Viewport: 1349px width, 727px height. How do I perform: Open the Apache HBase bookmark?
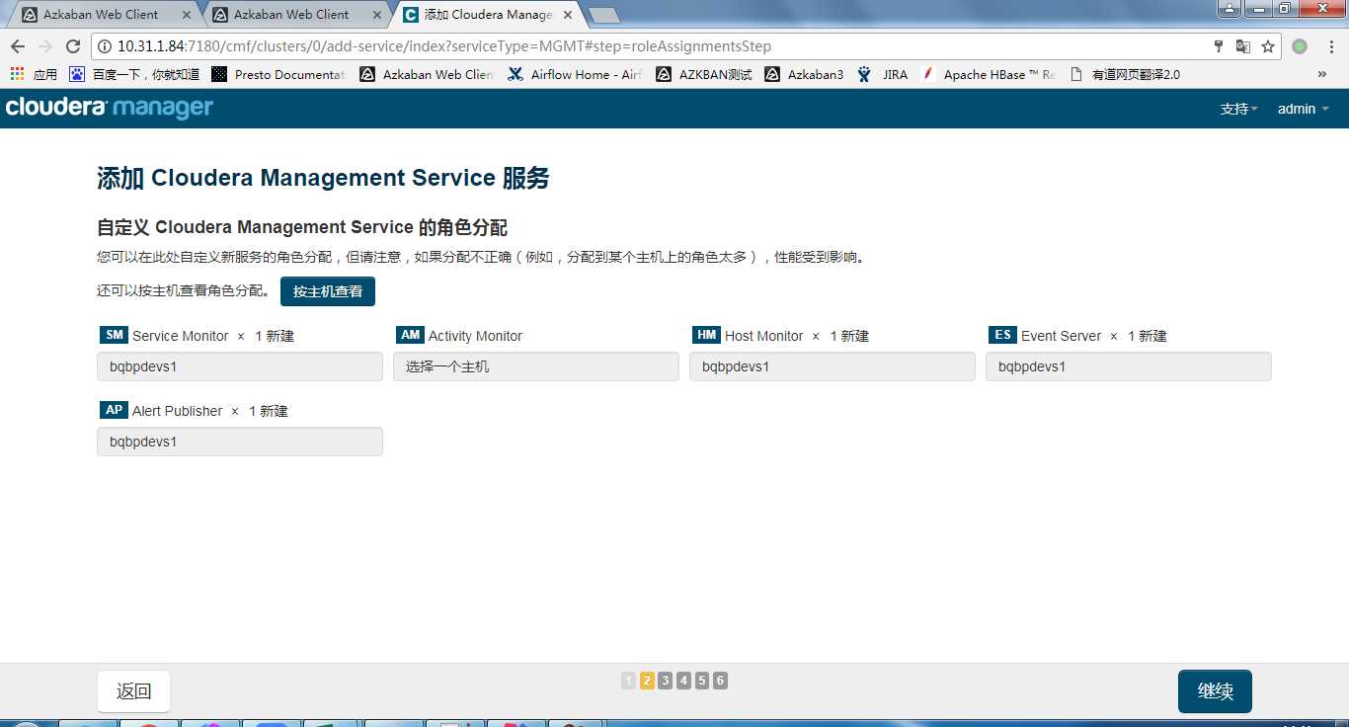(x=989, y=74)
